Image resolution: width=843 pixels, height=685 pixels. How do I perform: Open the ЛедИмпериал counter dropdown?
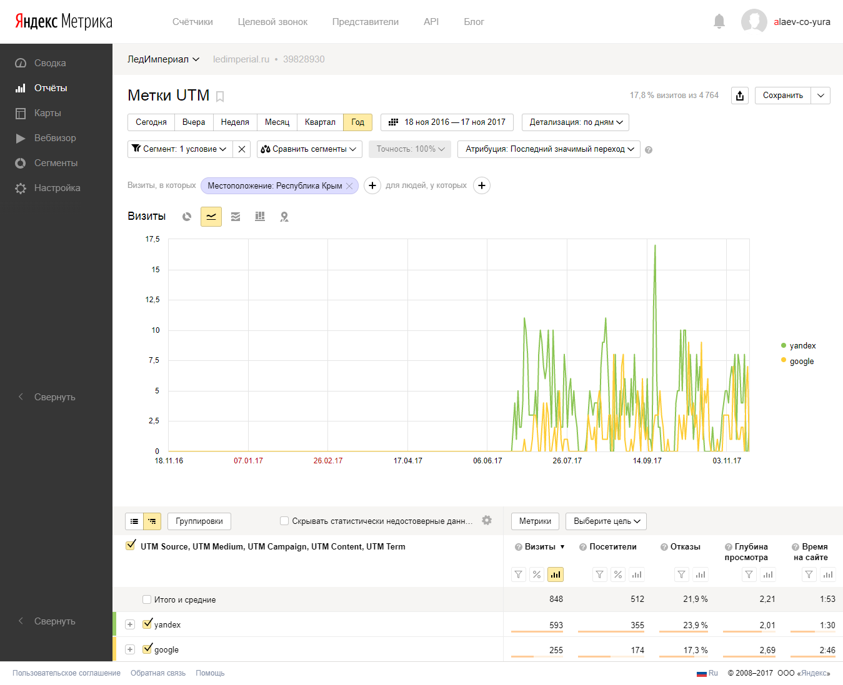click(x=163, y=59)
